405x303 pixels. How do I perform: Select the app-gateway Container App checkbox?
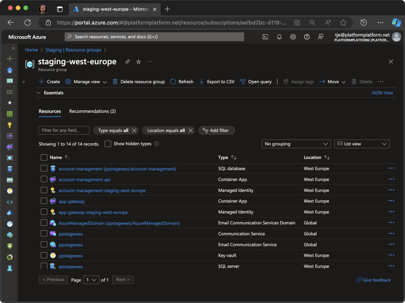44,201
